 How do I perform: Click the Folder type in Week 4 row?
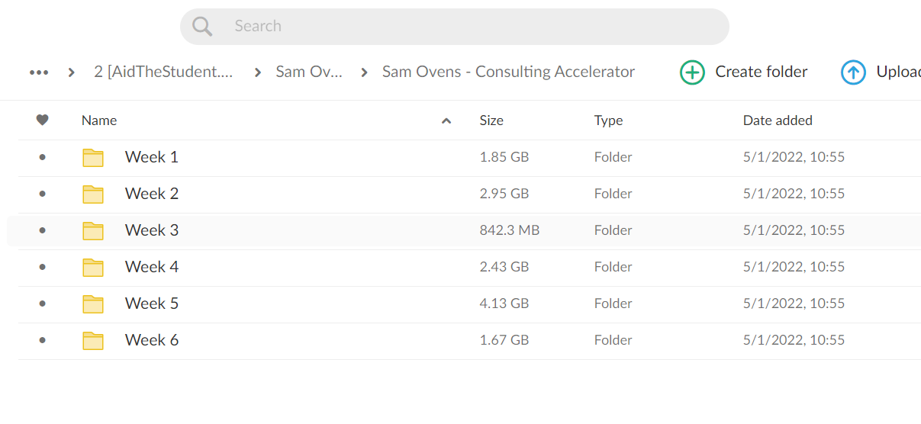pos(613,267)
